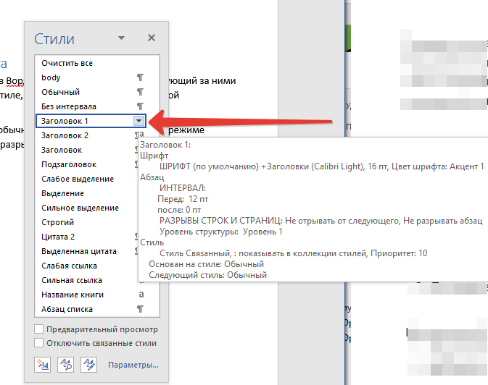Click paragraph mark icon beside Обычный
Image resolution: width=488 pixels, height=385 pixels.
[x=141, y=92]
